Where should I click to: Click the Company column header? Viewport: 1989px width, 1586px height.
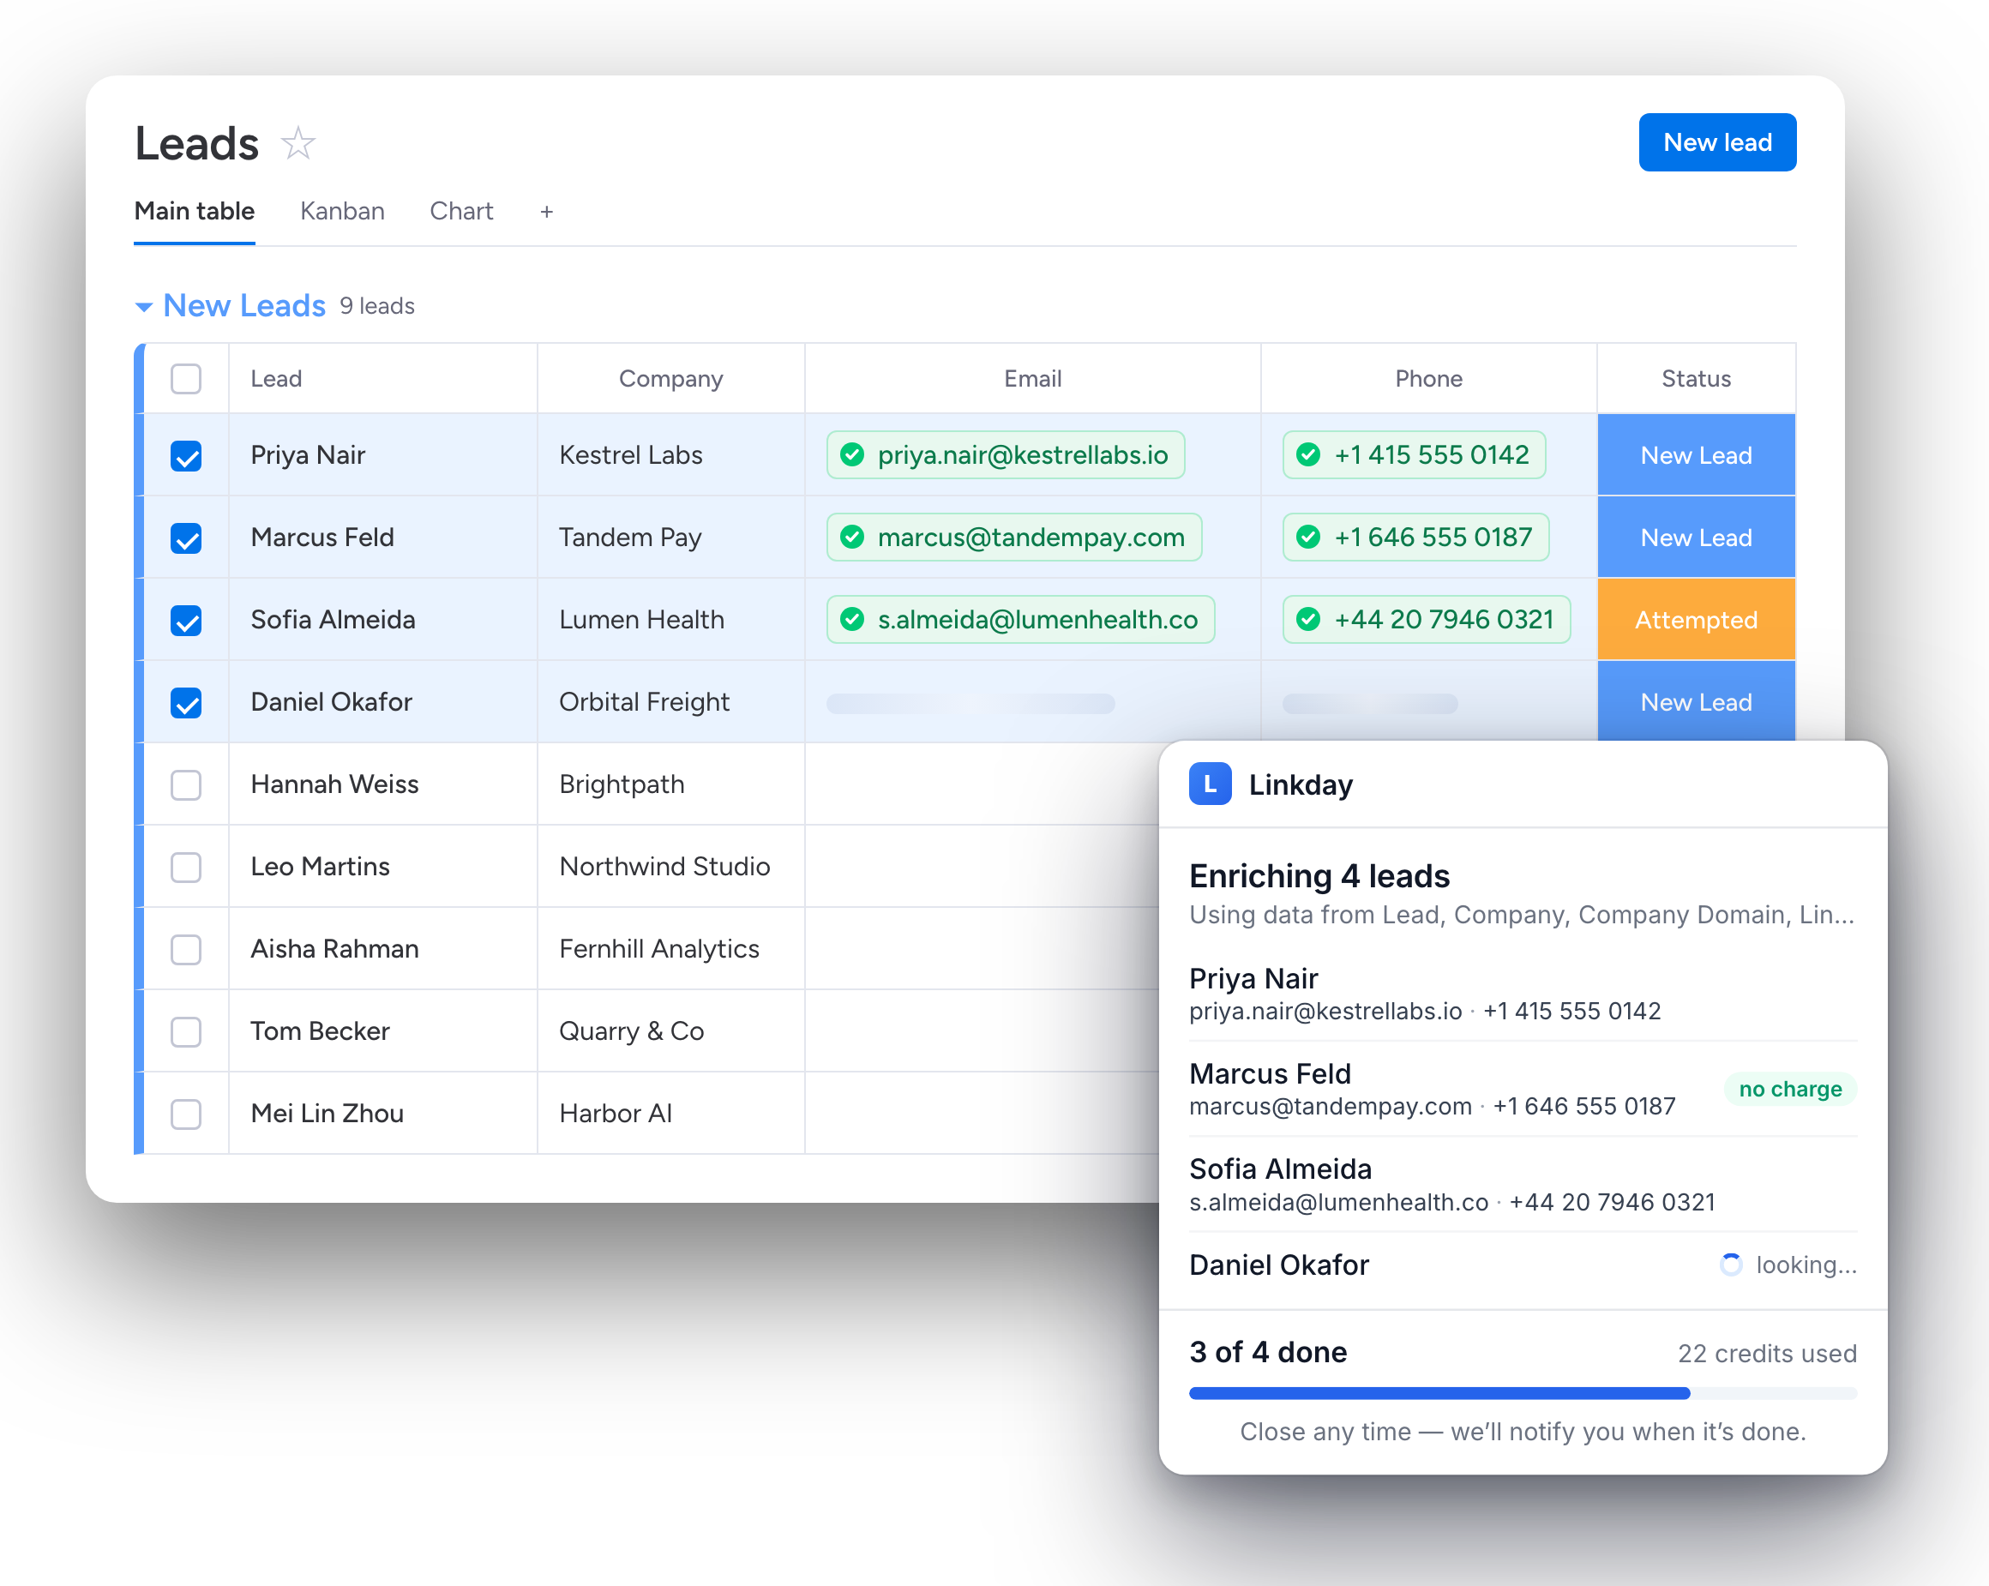point(670,378)
